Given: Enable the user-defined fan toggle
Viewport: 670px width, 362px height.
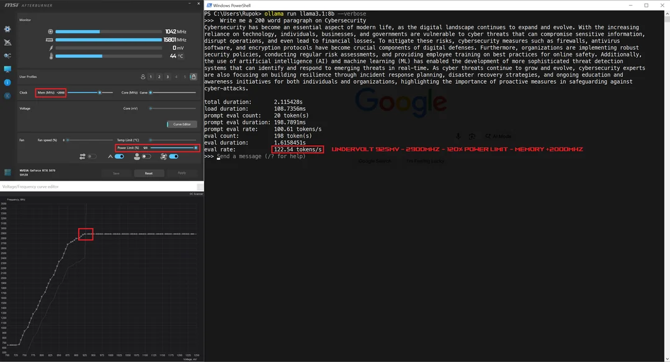Looking at the screenshot, I should coord(146,157).
